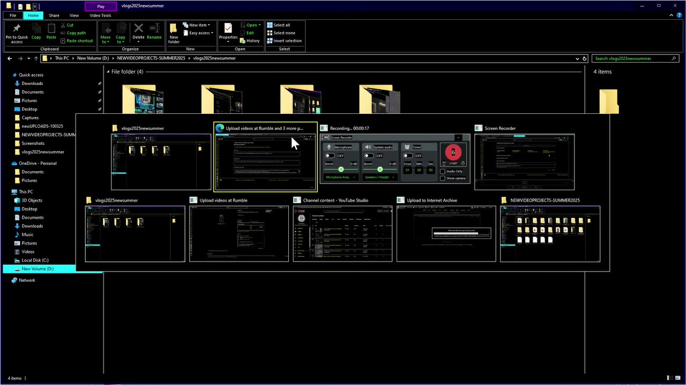Switch to the View ribbon tab

[74, 16]
